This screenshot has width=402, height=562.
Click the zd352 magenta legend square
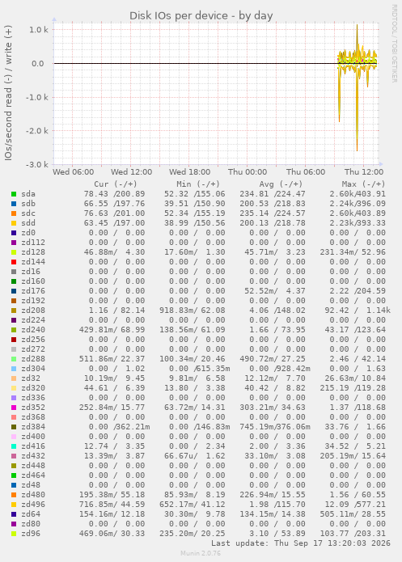(14, 408)
